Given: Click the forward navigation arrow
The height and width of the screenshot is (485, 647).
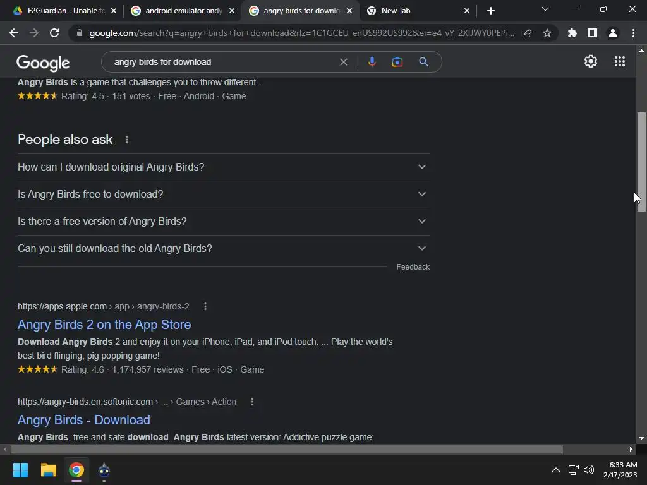Looking at the screenshot, I should click(x=34, y=33).
